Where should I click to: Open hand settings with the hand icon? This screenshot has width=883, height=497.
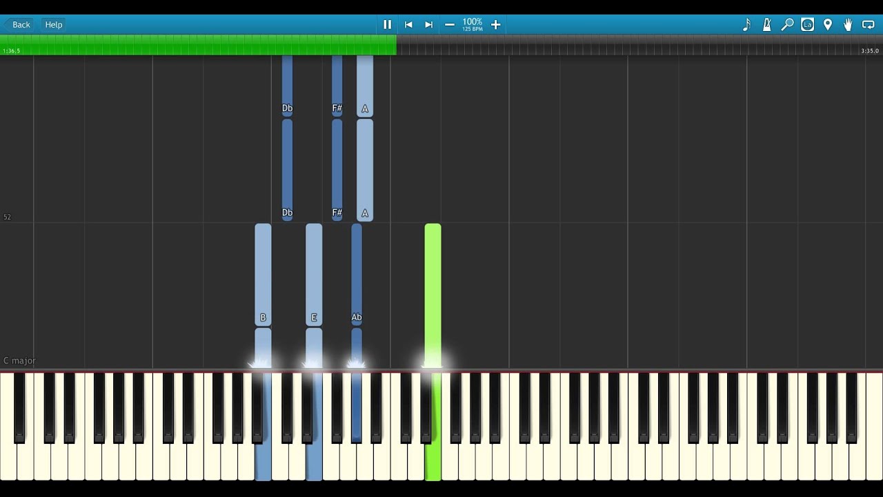(848, 25)
